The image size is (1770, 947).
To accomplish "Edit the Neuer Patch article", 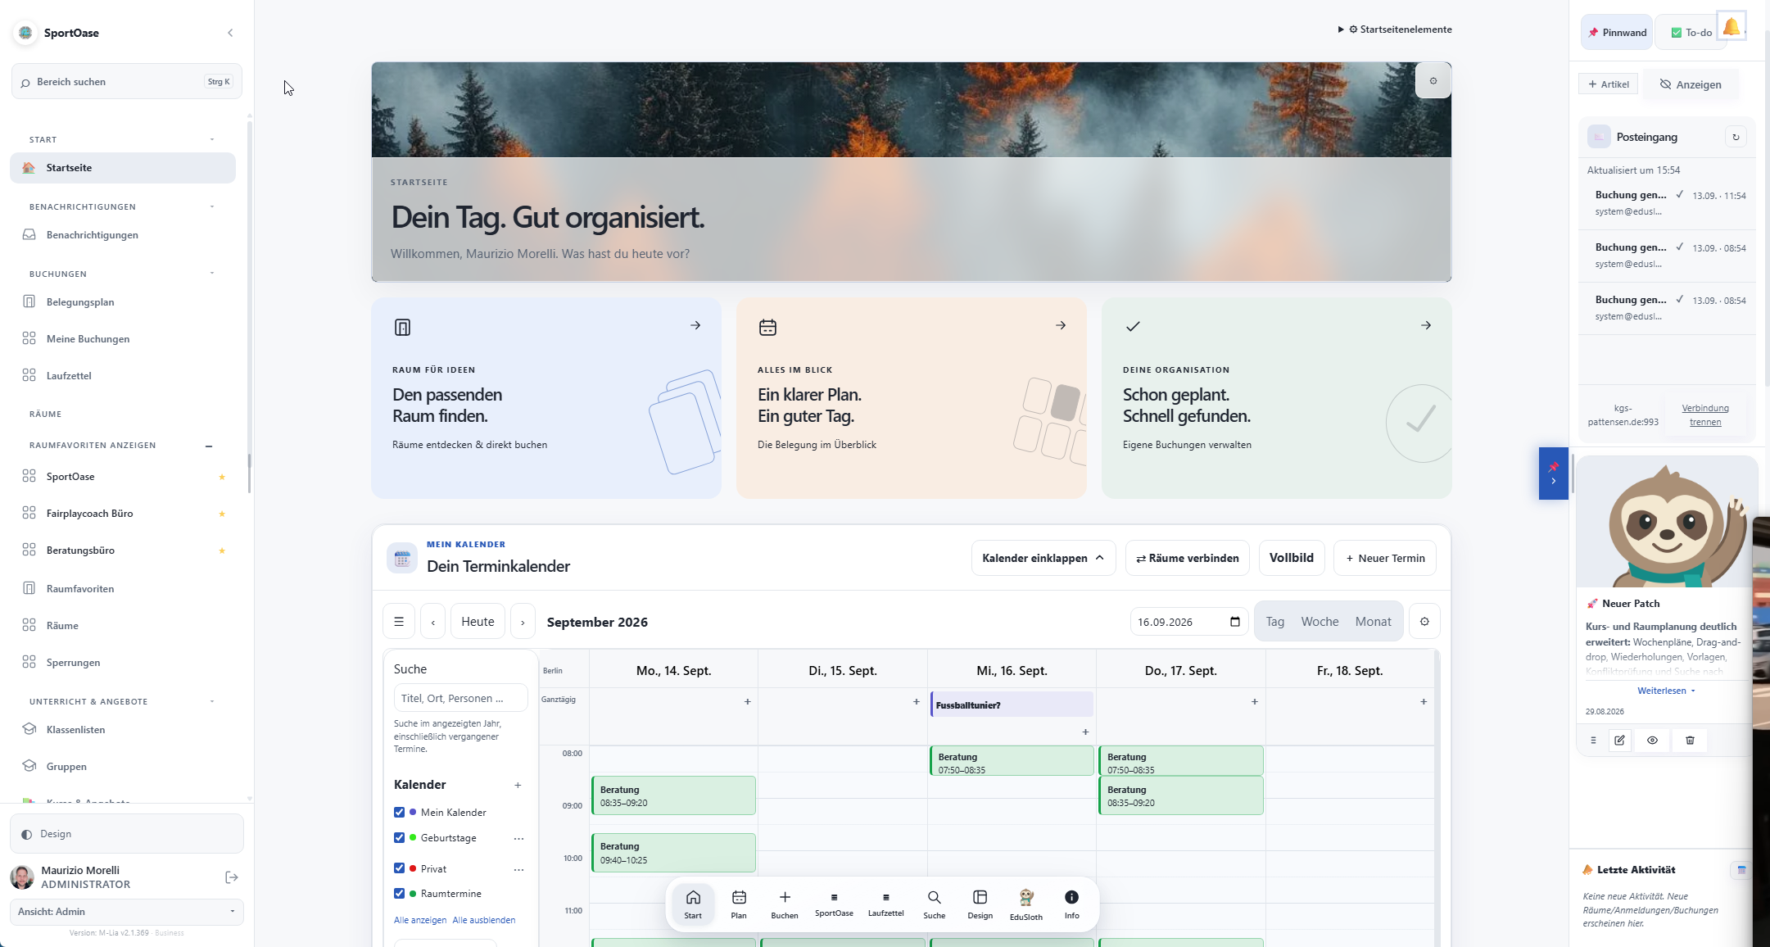I will pos(1619,741).
